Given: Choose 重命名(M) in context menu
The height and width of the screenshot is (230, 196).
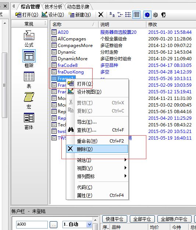Looking at the screenshot, I should [x=97, y=141].
